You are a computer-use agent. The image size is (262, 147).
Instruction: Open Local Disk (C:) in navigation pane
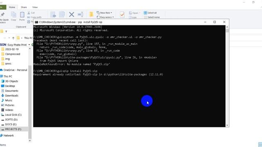coord(11,115)
